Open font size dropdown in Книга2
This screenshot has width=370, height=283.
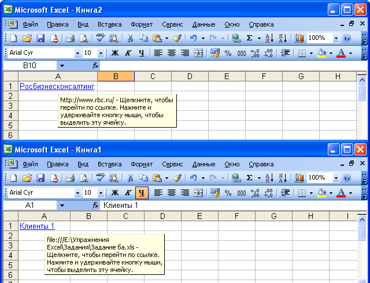click(101, 53)
